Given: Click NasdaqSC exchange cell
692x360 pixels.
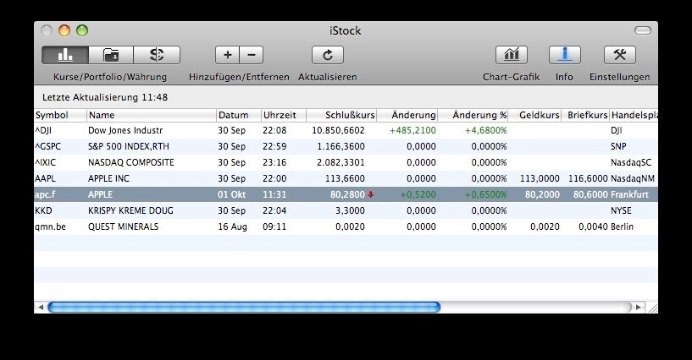Looking at the screenshot, I should (x=631, y=162).
